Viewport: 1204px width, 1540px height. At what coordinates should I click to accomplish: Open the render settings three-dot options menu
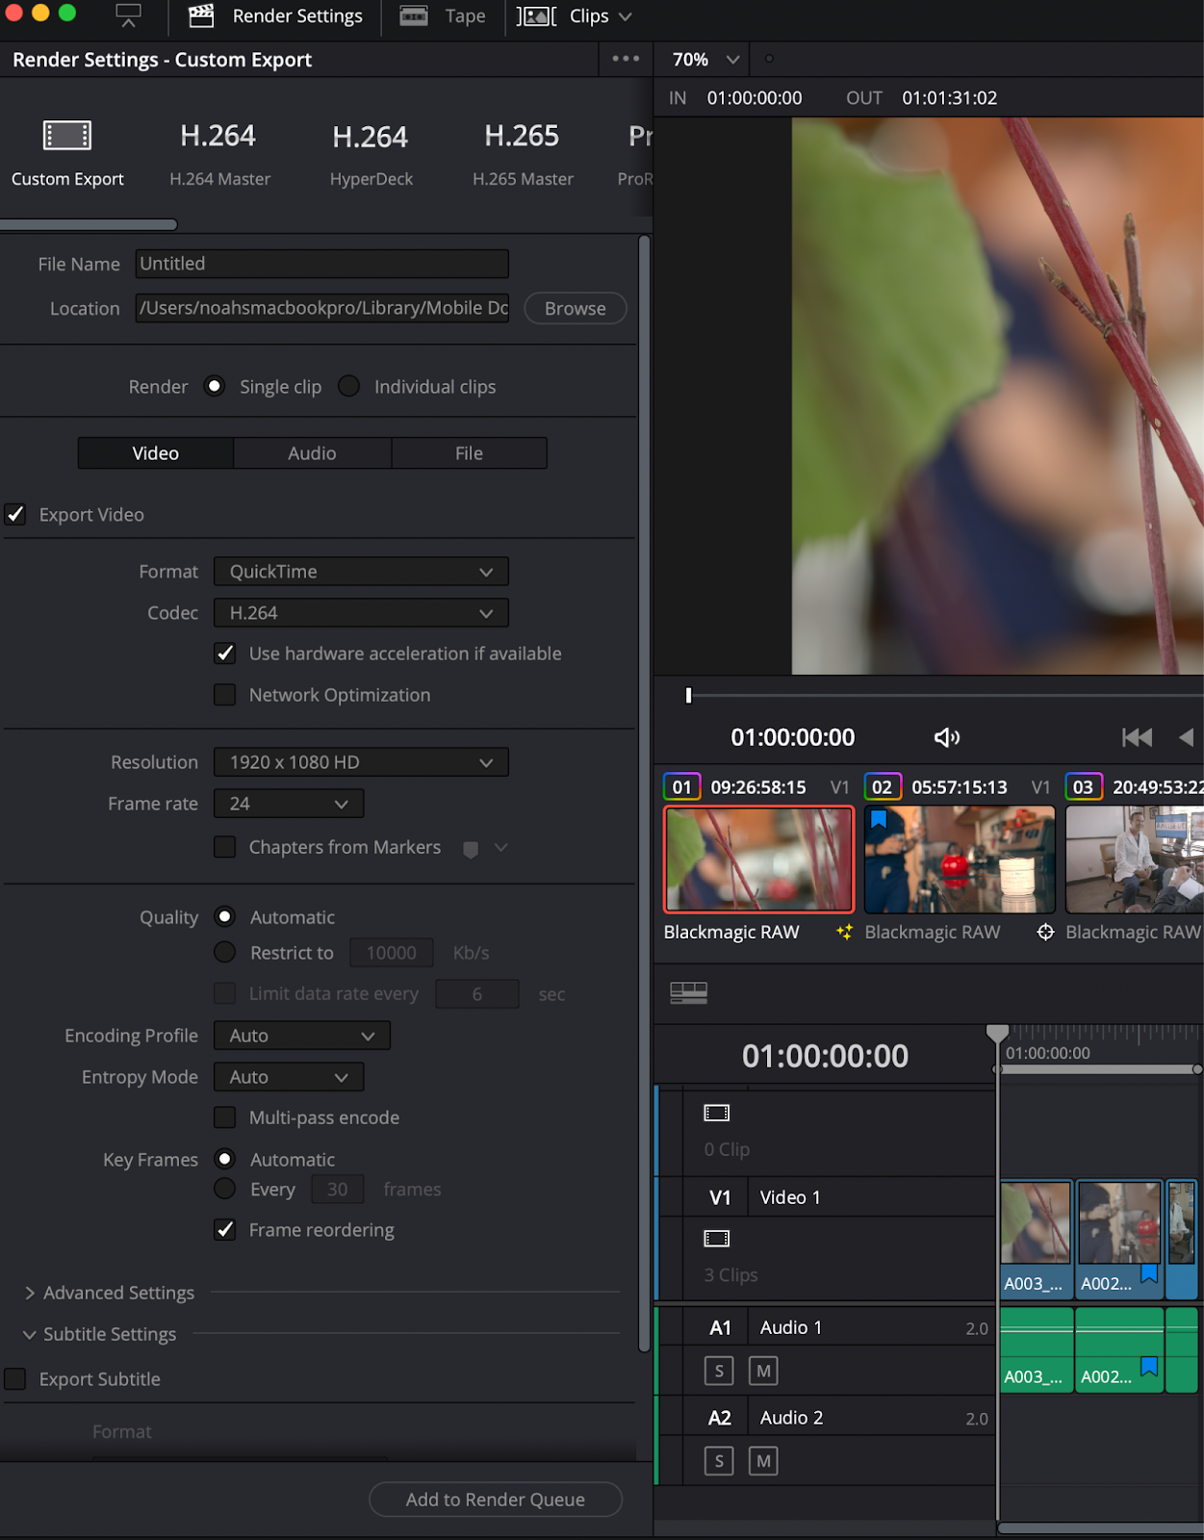[626, 59]
